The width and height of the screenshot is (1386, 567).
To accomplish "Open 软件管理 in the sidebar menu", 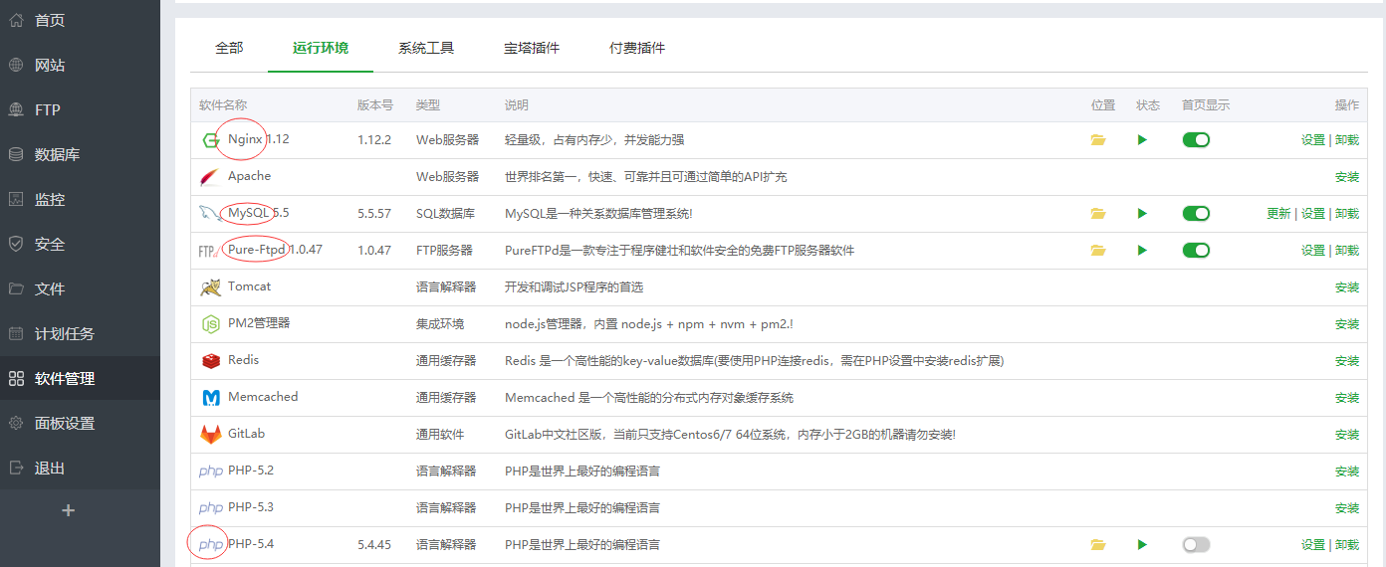I will [80, 378].
